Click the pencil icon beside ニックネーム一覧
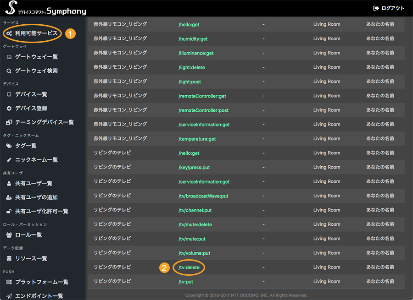The height and width of the screenshot is (300, 413). 9,160
